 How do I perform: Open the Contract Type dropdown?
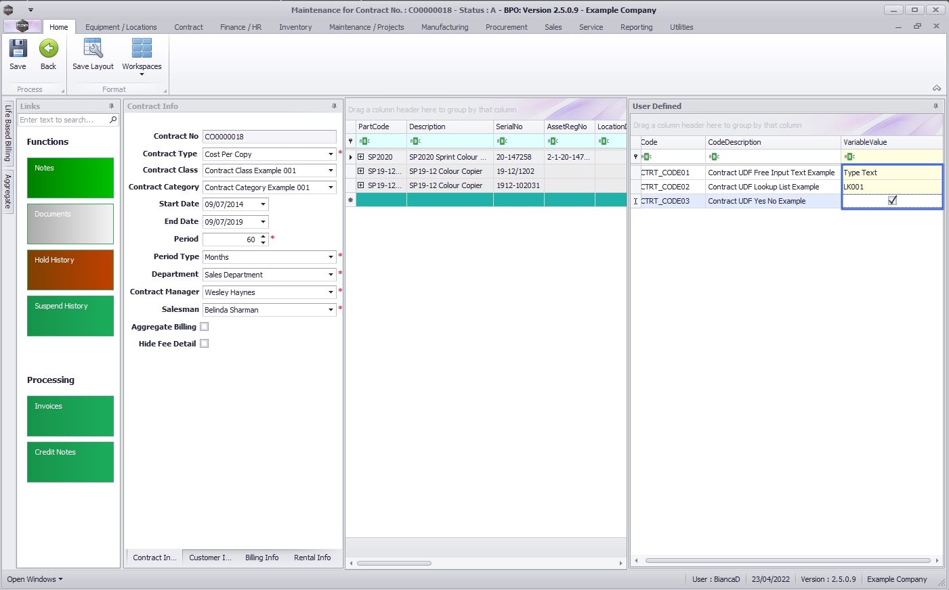pyautogui.click(x=331, y=154)
